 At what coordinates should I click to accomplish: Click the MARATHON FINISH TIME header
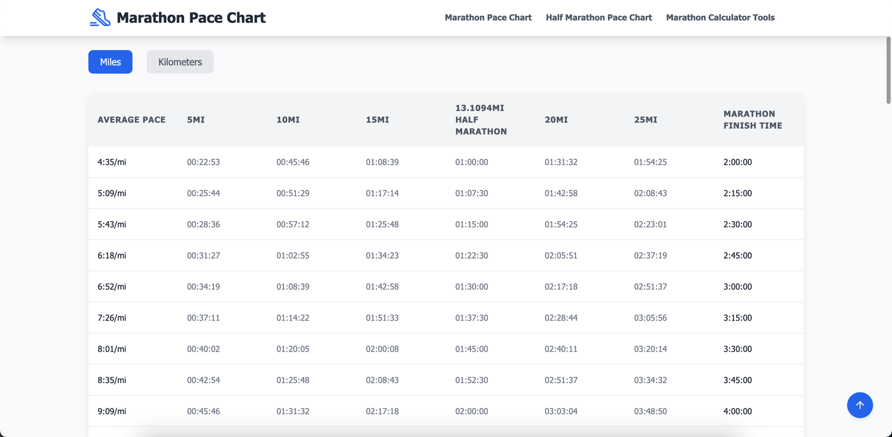click(753, 119)
